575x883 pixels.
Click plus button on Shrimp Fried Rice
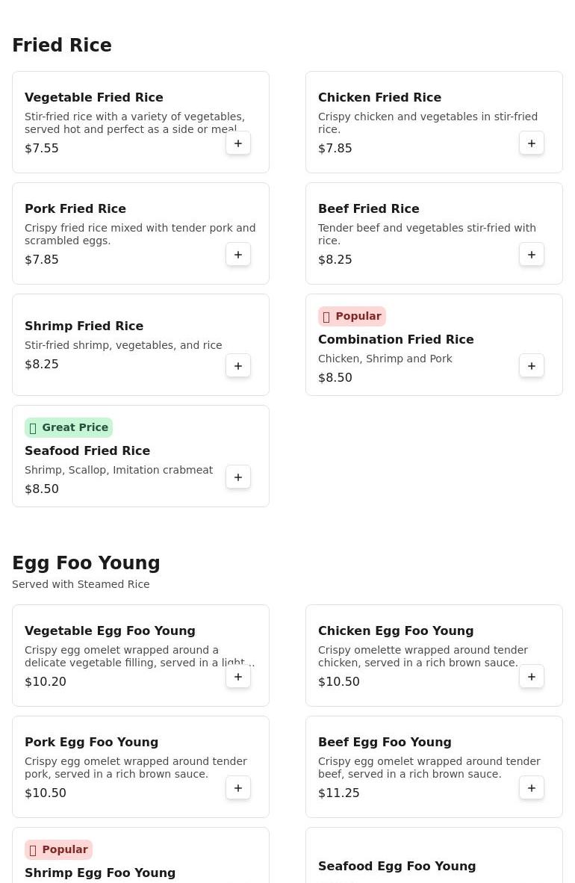click(x=238, y=366)
